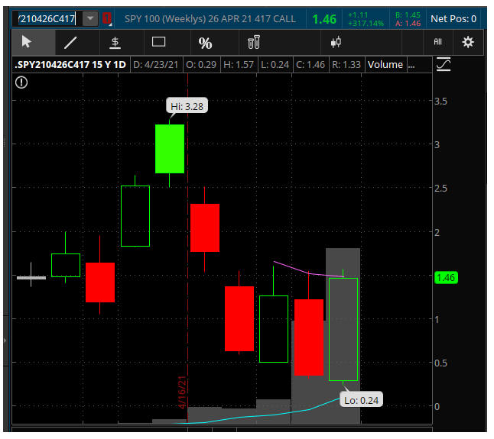The height and width of the screenshot is (439, 494).
Task: Toggle the chart scale curve icon
Action: tap(444, 64)
